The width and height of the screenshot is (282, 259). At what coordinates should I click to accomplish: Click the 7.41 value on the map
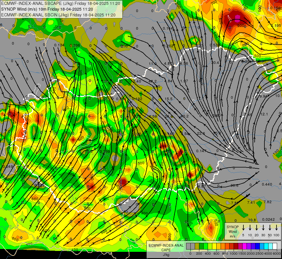[x=251, y=202]
